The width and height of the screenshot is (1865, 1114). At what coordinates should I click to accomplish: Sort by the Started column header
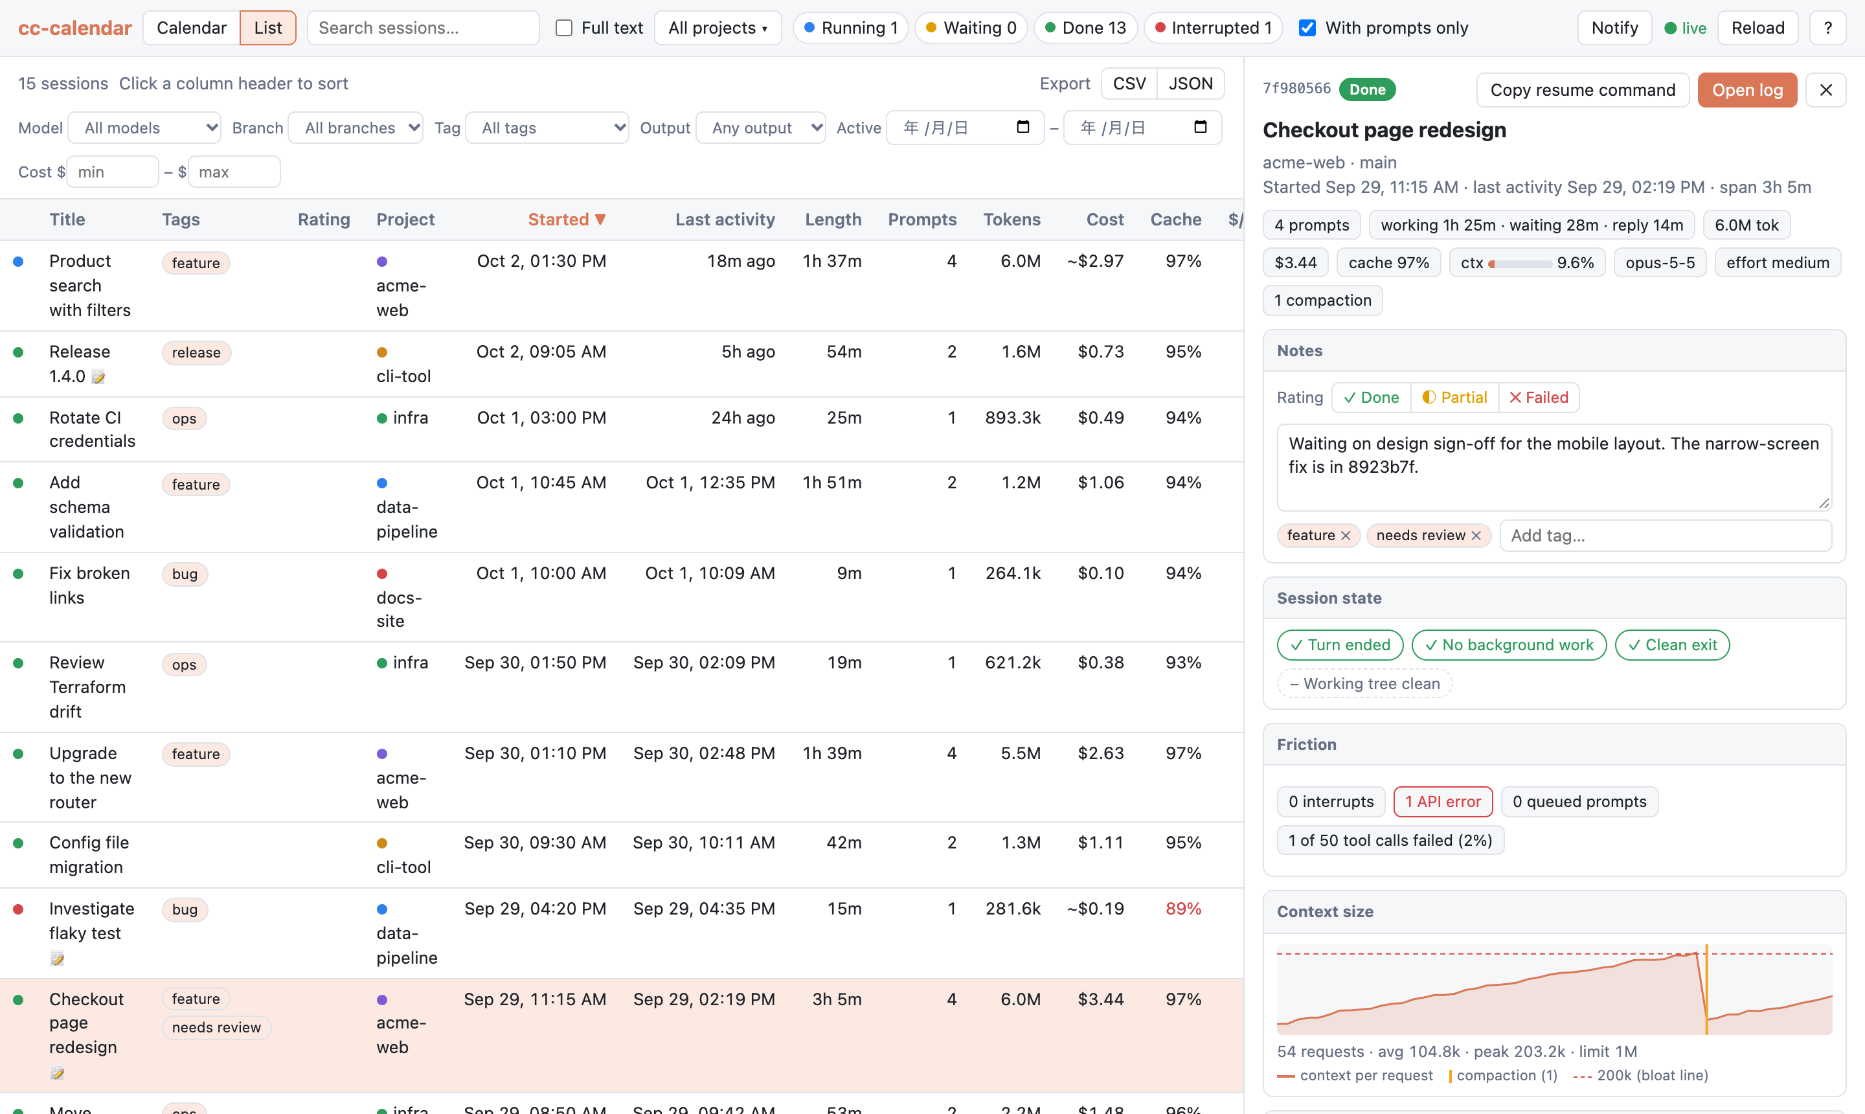tap(567, 220)
